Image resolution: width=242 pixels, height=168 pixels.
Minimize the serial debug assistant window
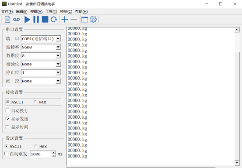click(x=207, y=4)
